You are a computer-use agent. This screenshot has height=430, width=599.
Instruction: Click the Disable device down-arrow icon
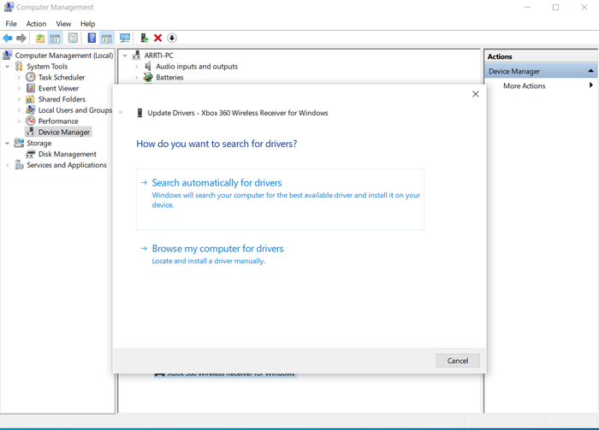(172, 38)
